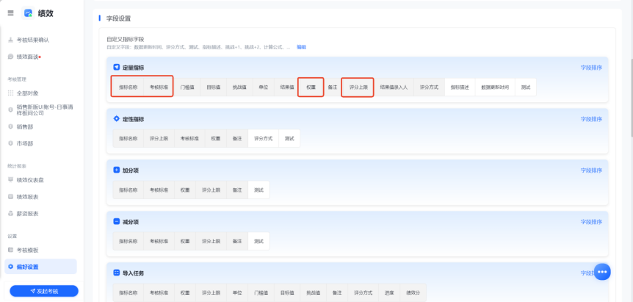Click the page vertical scrollbar
The image size is (633, 302).
click(631, 97)
